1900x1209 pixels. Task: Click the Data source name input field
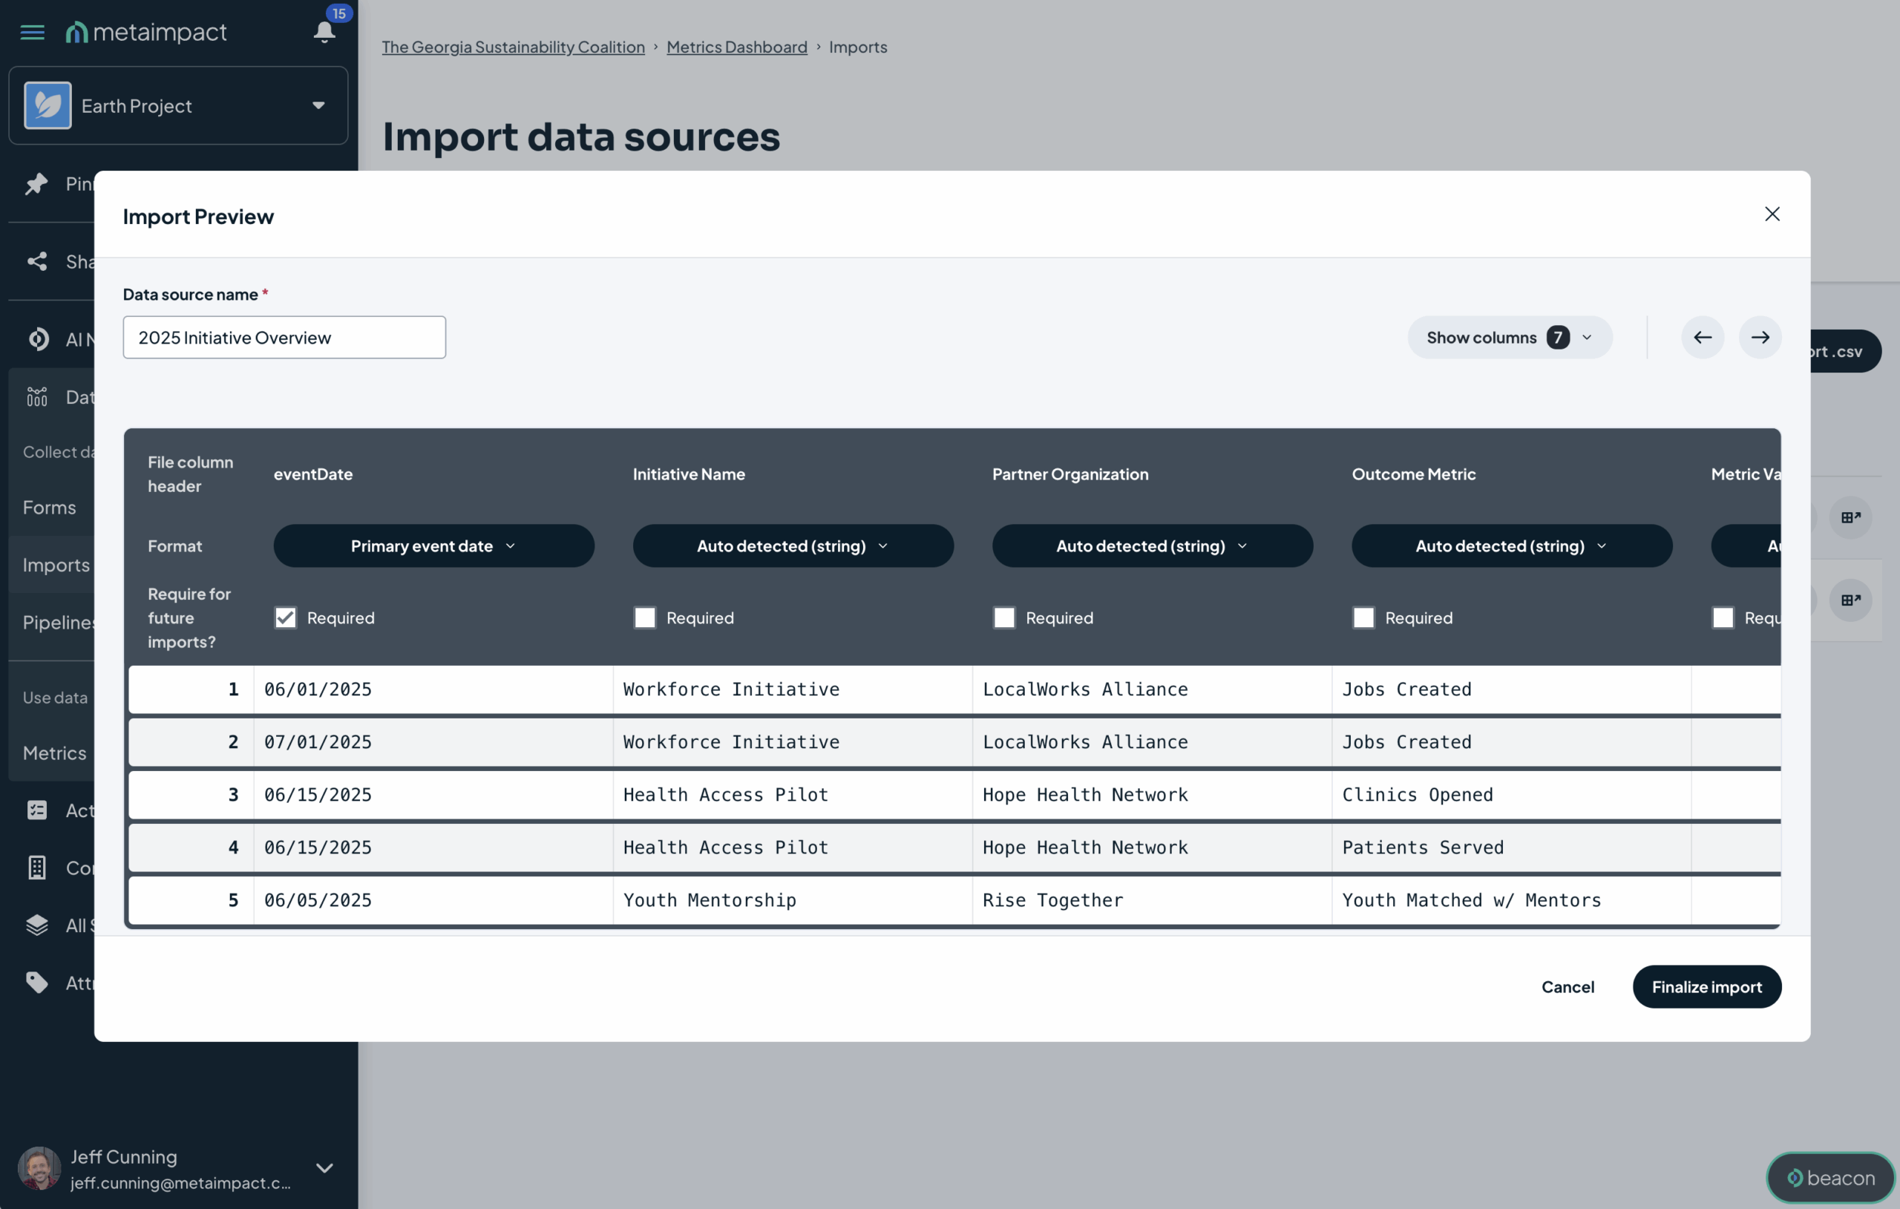[284, 338]
